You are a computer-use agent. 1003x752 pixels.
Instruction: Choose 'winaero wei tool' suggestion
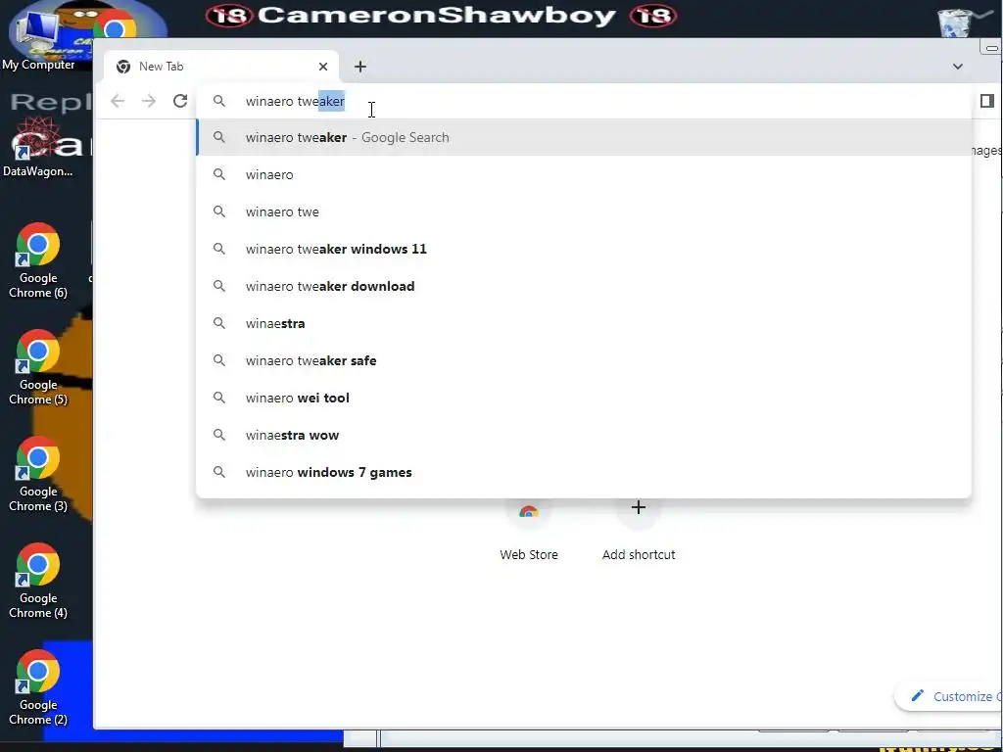tap(584, 398)
